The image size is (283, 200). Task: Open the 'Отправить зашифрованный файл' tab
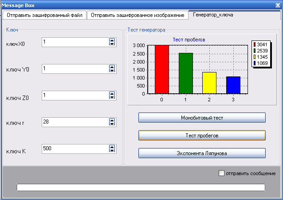coord(44,15)
